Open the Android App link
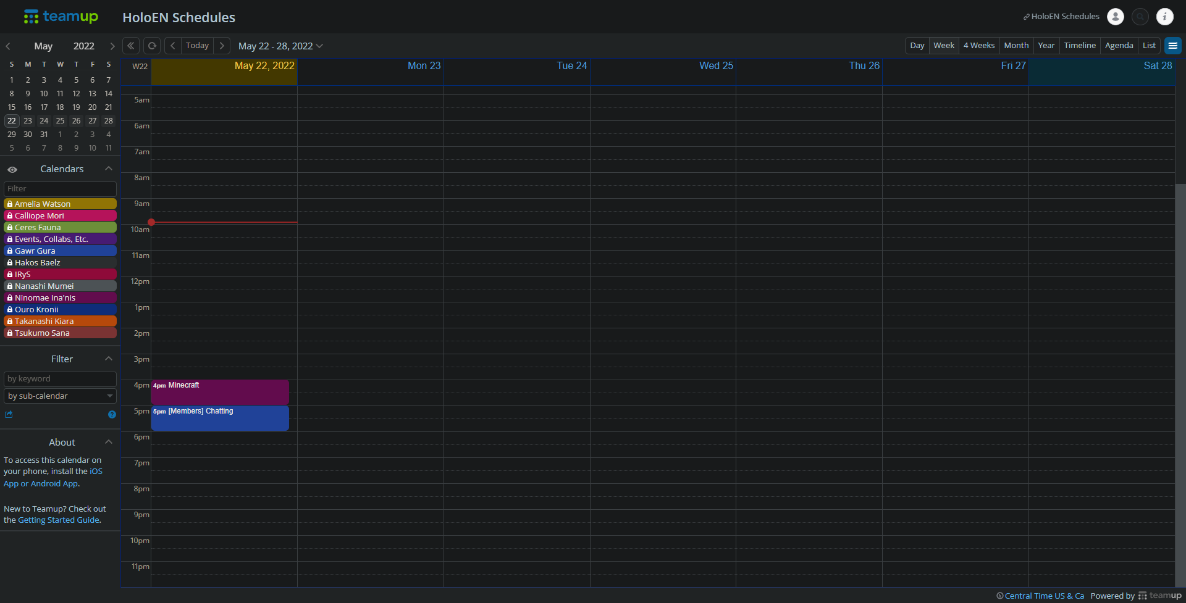Screen dimensions: 1186x603 54,484
